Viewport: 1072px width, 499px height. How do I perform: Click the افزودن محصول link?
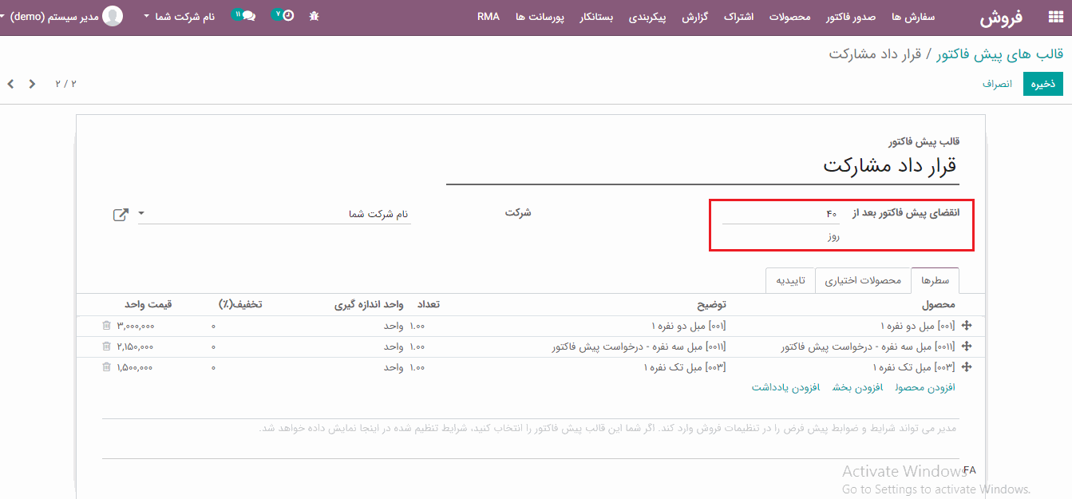coord(925,387)
